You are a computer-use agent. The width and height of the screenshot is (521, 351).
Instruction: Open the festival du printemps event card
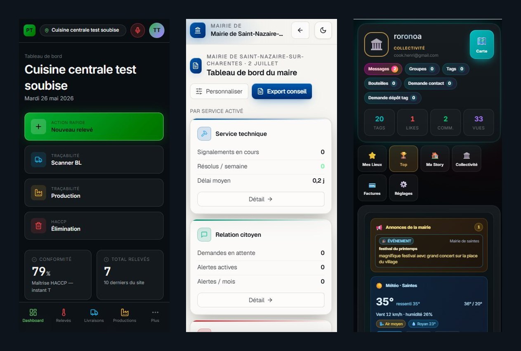429,251
